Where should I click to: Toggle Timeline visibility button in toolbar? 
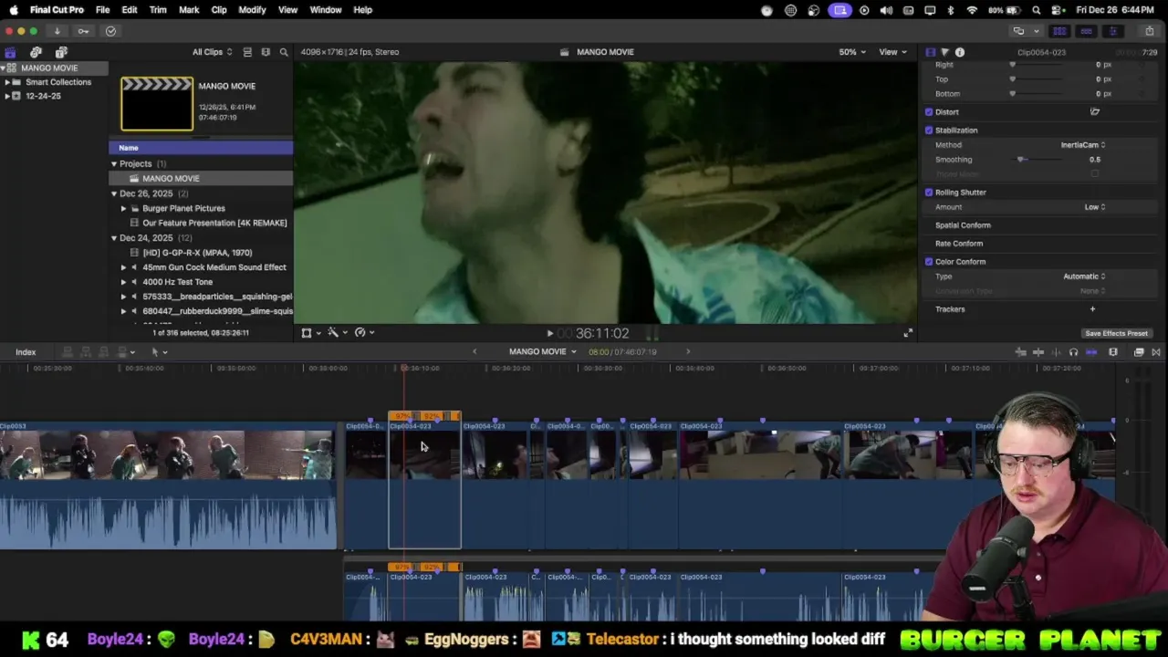pyautogui.click(x=1086, y=31)
